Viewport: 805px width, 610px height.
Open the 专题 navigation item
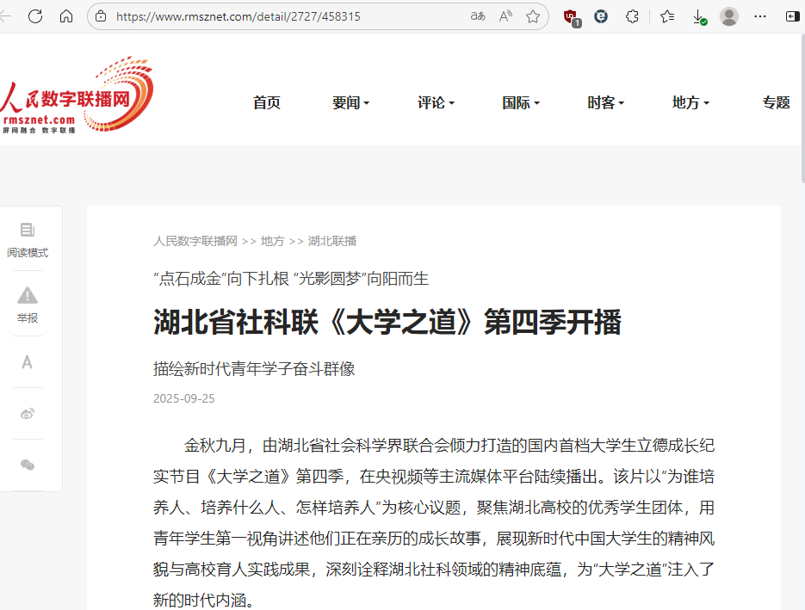coord(776,102)
